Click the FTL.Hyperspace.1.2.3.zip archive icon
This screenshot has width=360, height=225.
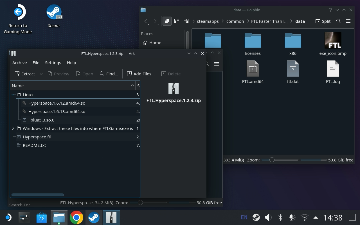tap(174, 88)
